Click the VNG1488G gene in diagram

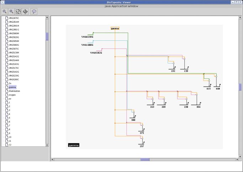coord(87,45)
